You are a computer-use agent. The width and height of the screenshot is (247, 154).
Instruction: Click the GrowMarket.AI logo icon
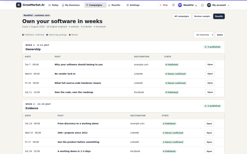(18, 5)
